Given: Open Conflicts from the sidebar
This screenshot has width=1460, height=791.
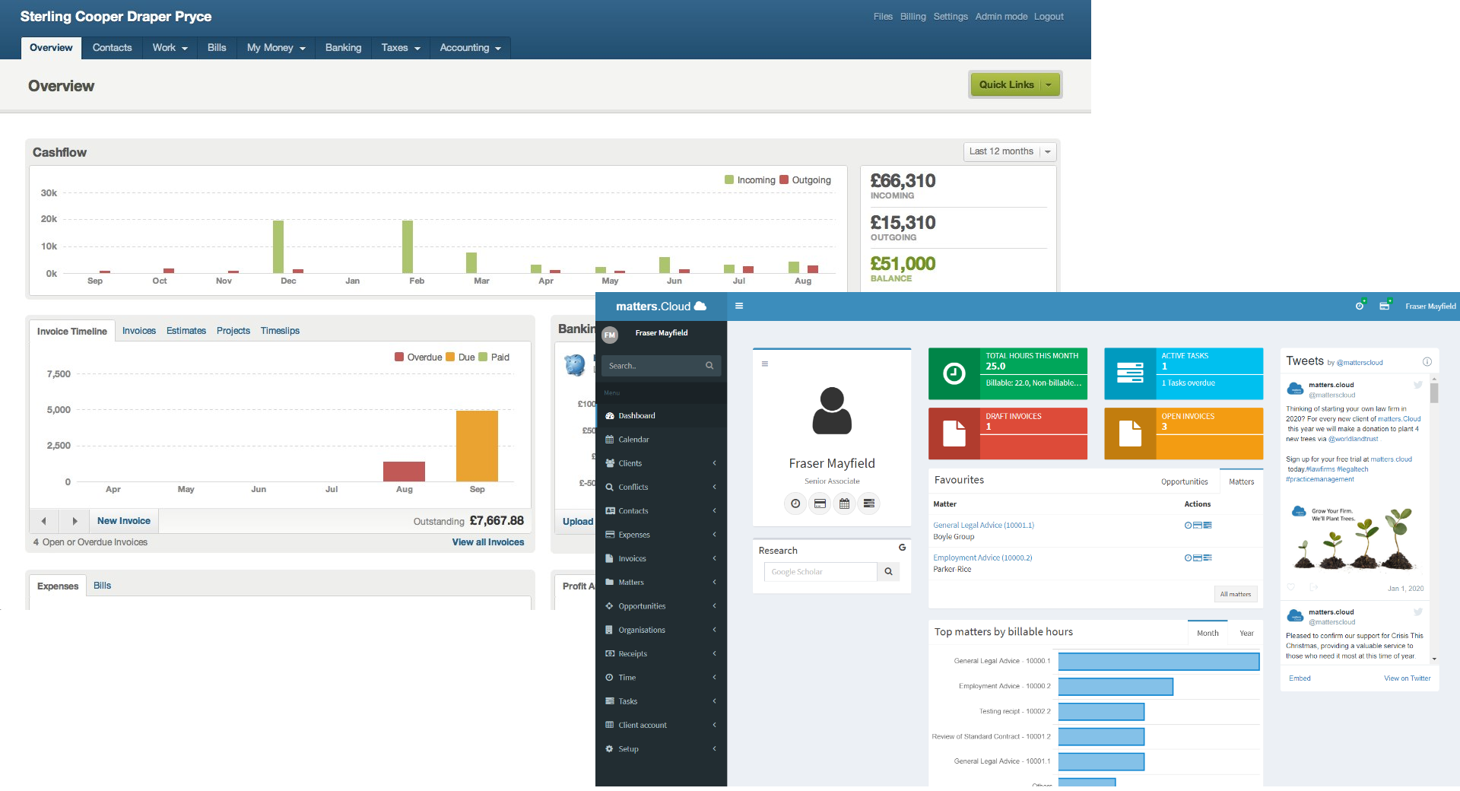Looking at the screenshot, I should click(x=633, y=487).
